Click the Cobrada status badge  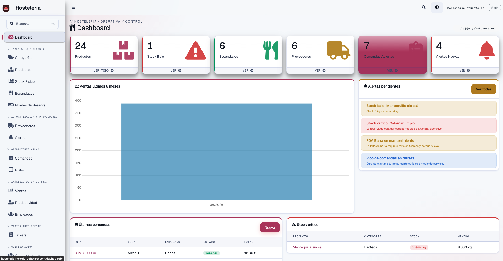pos(211,253)
